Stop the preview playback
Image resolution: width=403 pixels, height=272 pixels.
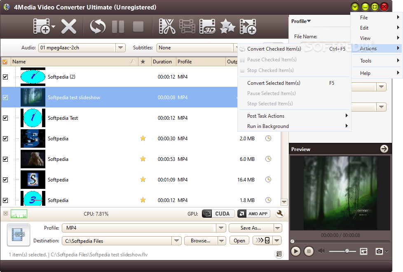tap(309, 251)
